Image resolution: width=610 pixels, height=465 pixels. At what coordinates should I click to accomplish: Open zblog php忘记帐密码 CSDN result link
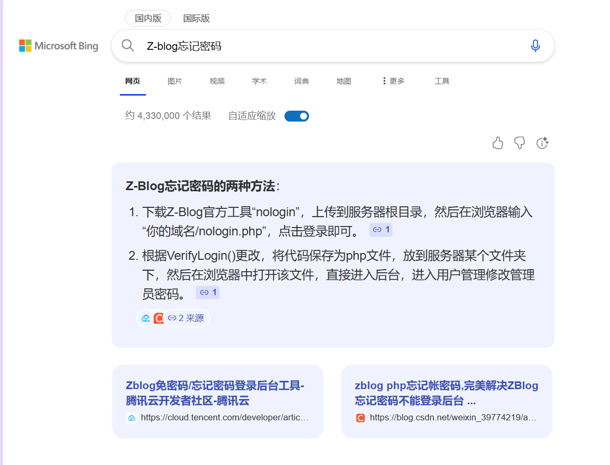coord(446,393)
